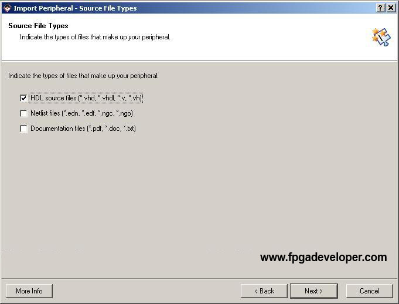Proceed to the next wizard page

[314, 291]
